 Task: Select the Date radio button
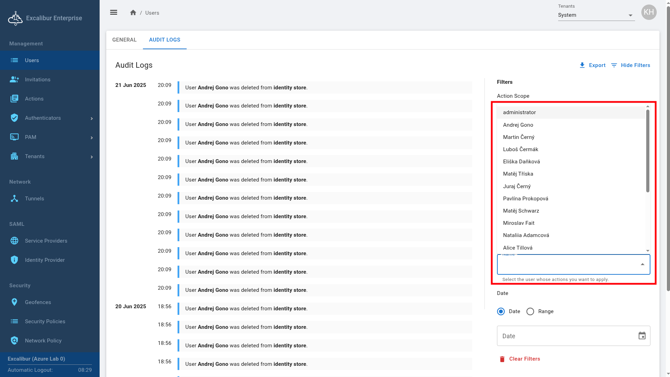coord(501,311)
